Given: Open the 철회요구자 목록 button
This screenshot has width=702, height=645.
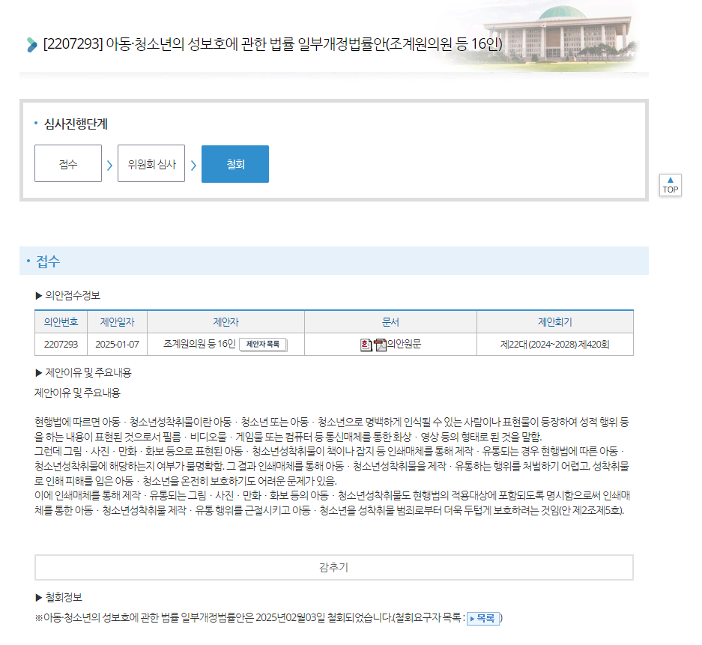Looking at the screenshot, I should coord(482,619).
